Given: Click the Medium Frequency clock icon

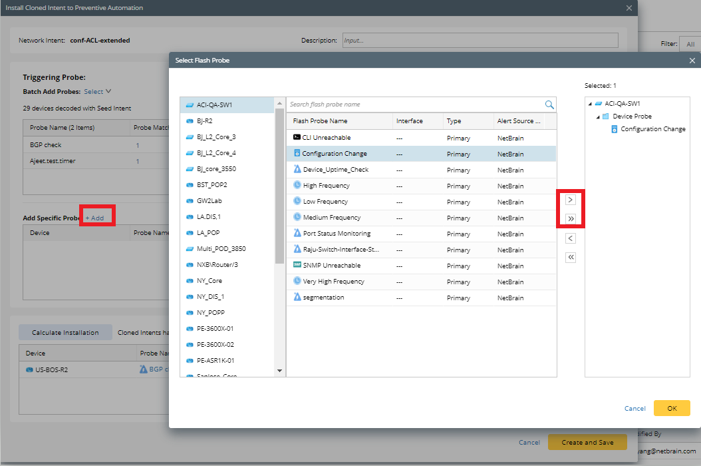Looking at the screenshot, I should (297, 216).
